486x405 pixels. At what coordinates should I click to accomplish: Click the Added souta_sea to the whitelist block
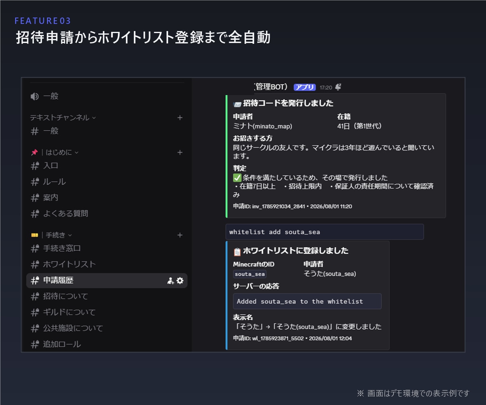[307, 301]
